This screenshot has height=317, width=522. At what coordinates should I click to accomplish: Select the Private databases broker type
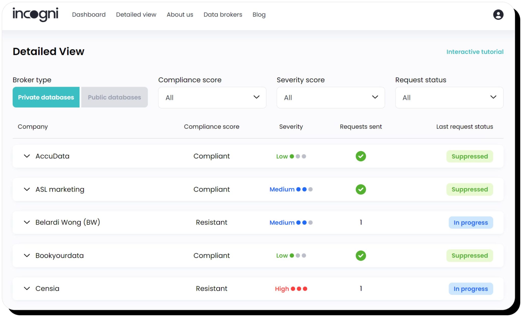pos(46,97)
